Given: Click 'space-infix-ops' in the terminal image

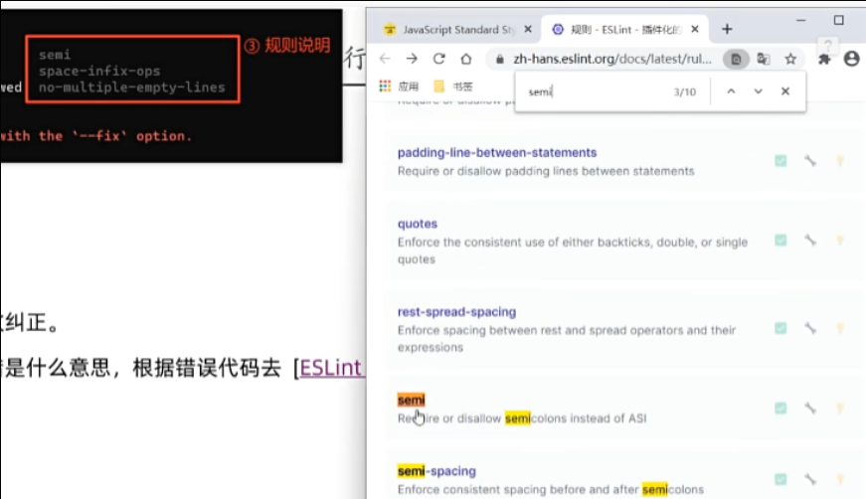Looking at the screenshot, I should pyautogui.click(x=99, y=72).
